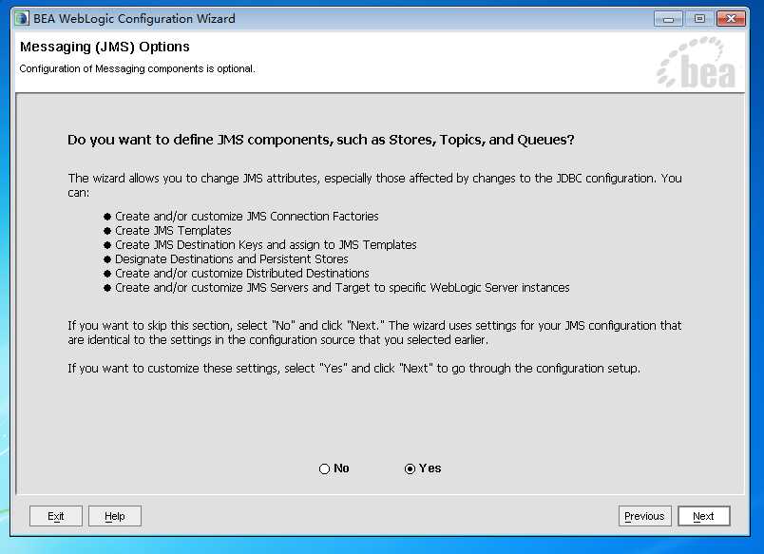This screenshot has width=764, height=554.
Task: Go back with the Previous button
Action: 644,516
